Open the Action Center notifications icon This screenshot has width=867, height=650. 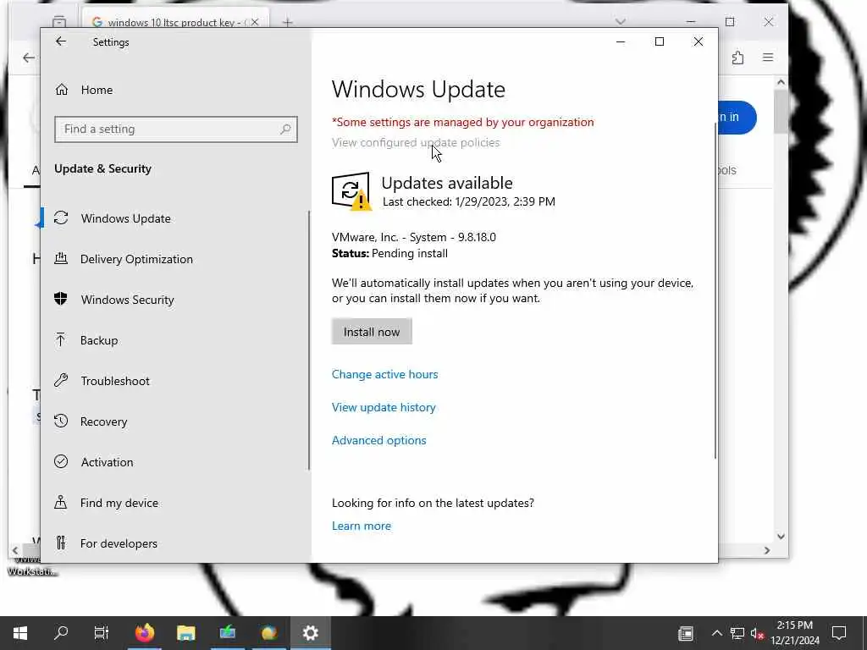pos(839,633)
